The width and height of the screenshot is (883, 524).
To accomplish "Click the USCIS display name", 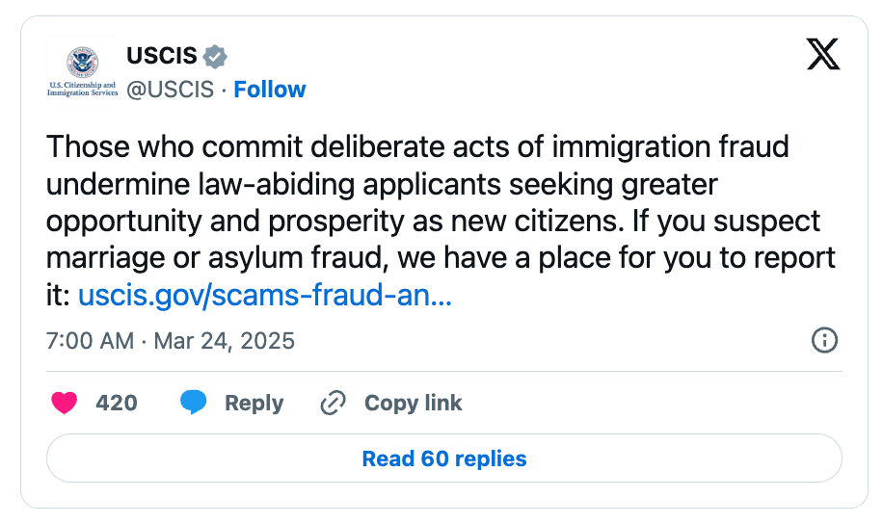I will click(x=162, y=56).
